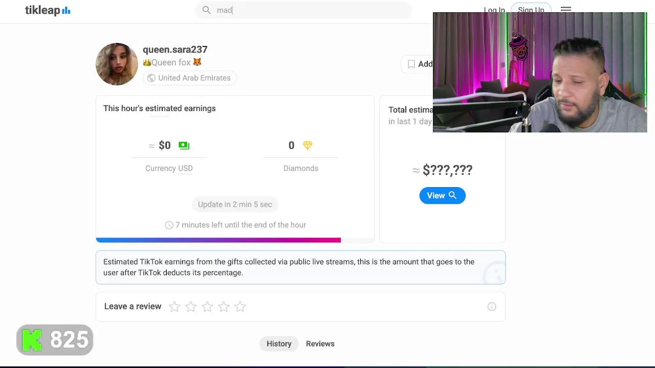
Task: Click the Diamonds label
Action: (301, 168)
